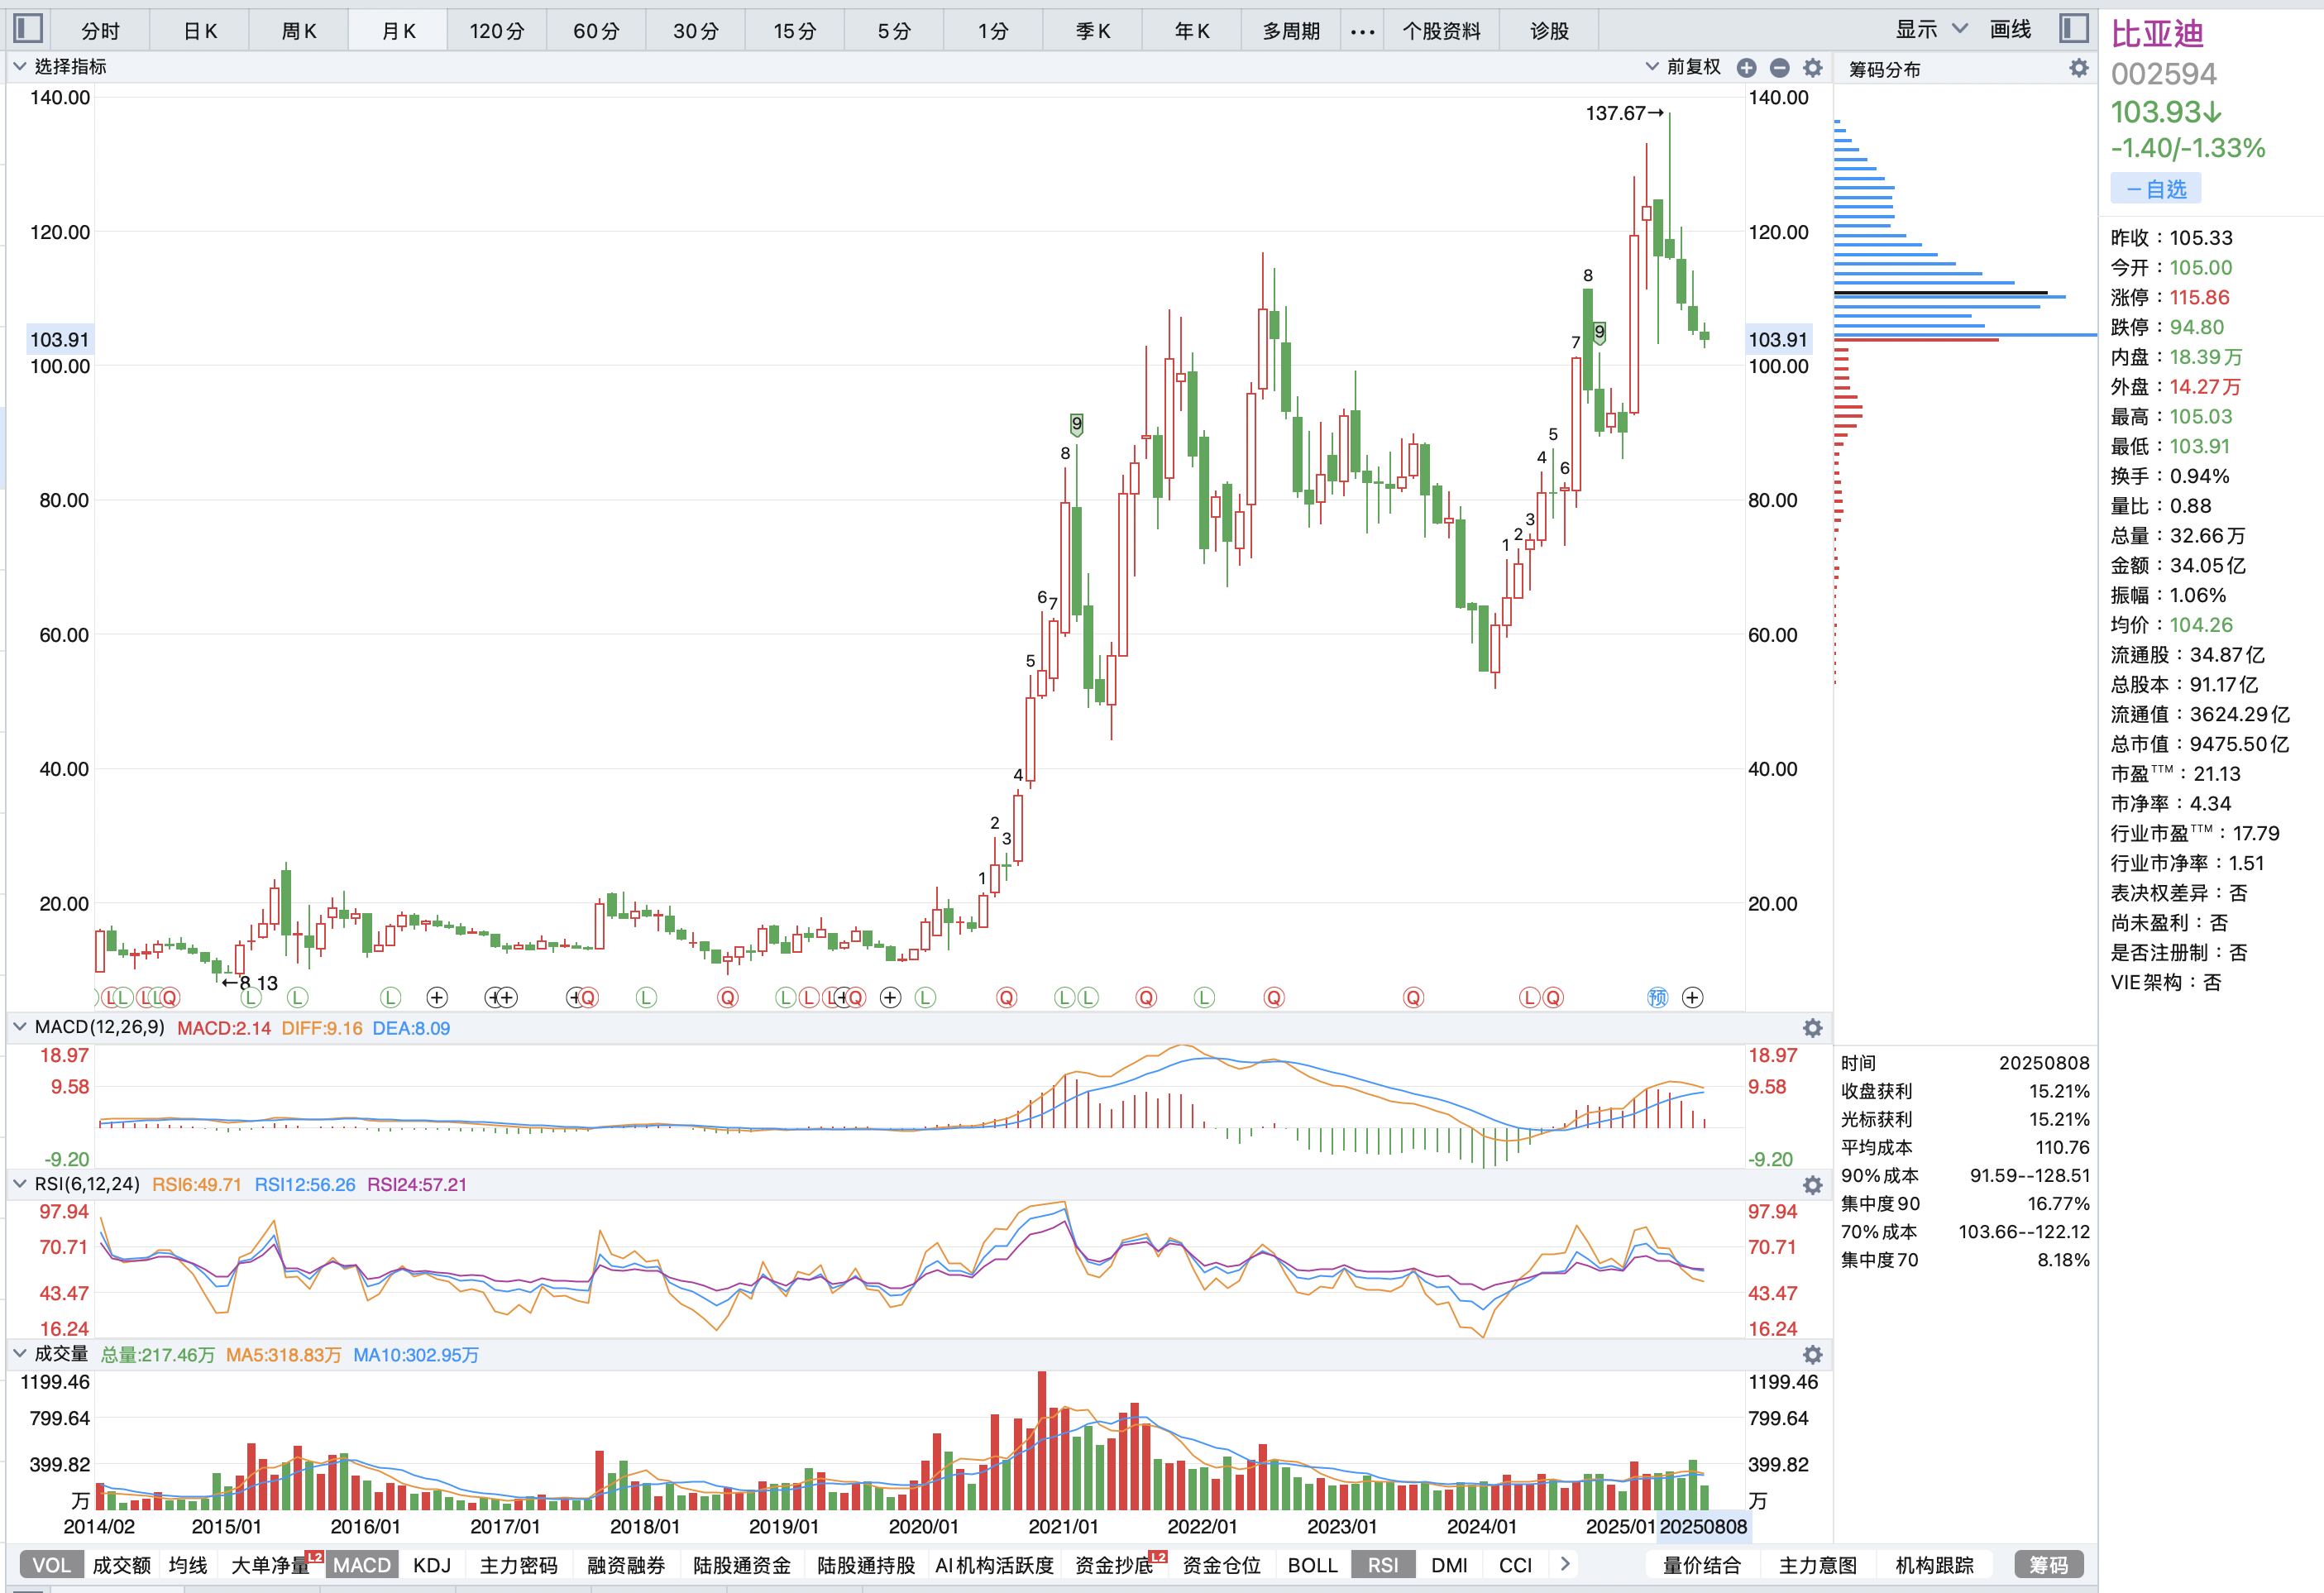Toggle the 大单净量 indicator display
The height and width of the screenshot is (1593, 2324).
tap(273, 1564)
